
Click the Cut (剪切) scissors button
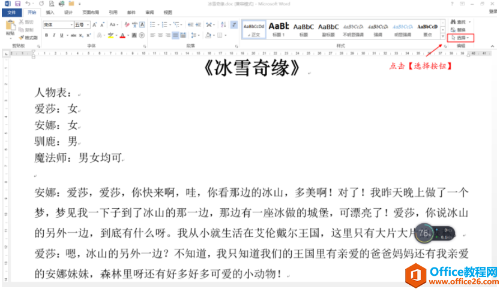26,22
